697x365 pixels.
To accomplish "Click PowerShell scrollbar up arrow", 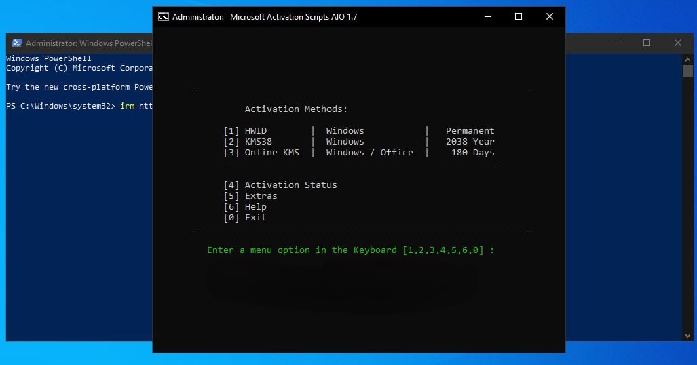I will pos(687,59).
